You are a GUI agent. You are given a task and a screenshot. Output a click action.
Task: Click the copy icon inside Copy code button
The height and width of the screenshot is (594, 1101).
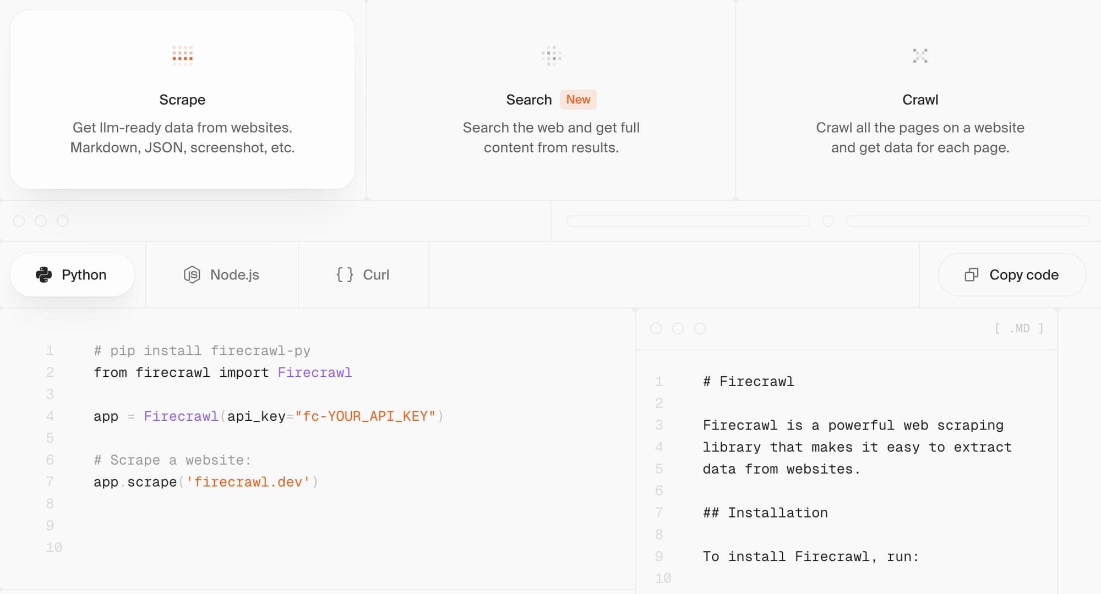(x=972, y=274)
